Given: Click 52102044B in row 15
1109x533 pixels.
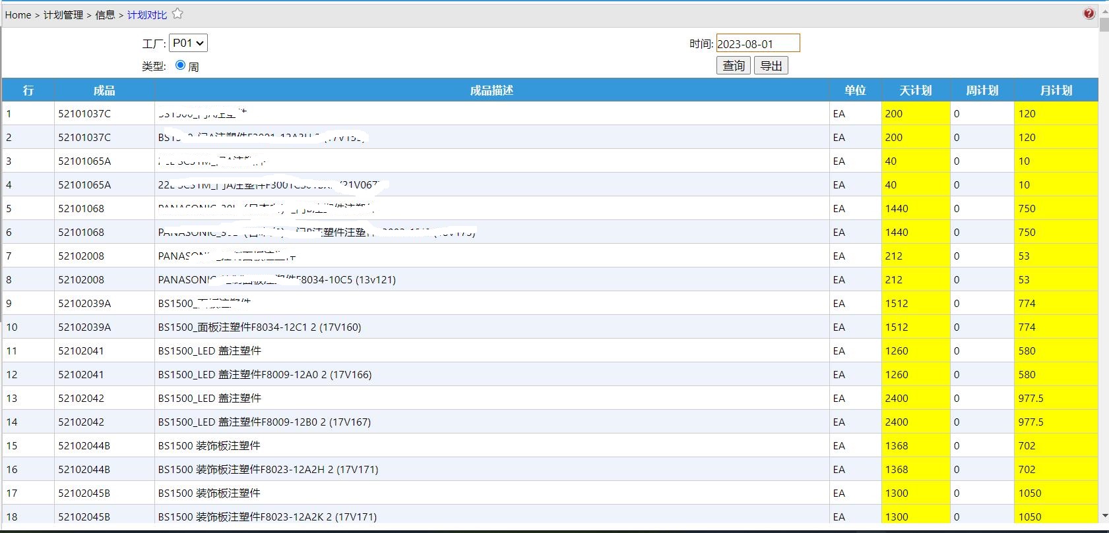Looking at the screenshot, I should 84,445.
